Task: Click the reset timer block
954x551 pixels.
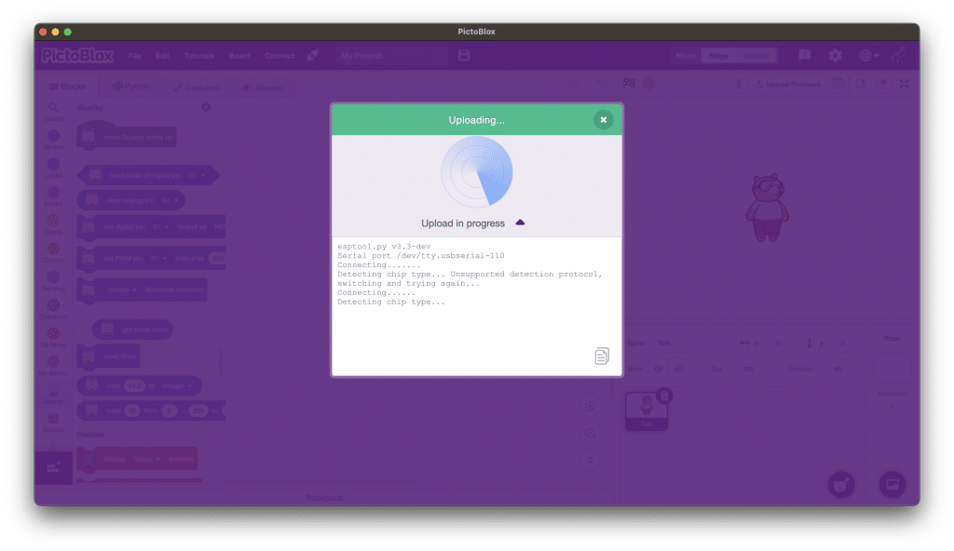Action: 109,356
